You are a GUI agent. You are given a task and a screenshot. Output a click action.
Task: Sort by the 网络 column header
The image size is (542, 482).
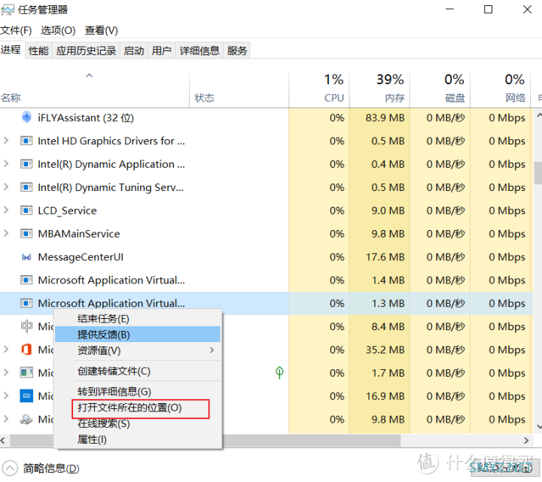(500, 89)
